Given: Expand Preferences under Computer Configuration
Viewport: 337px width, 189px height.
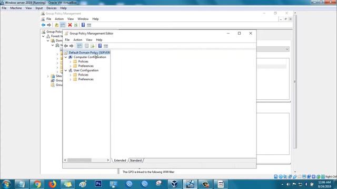Looking at the screenshot, I should click(70, 66).
